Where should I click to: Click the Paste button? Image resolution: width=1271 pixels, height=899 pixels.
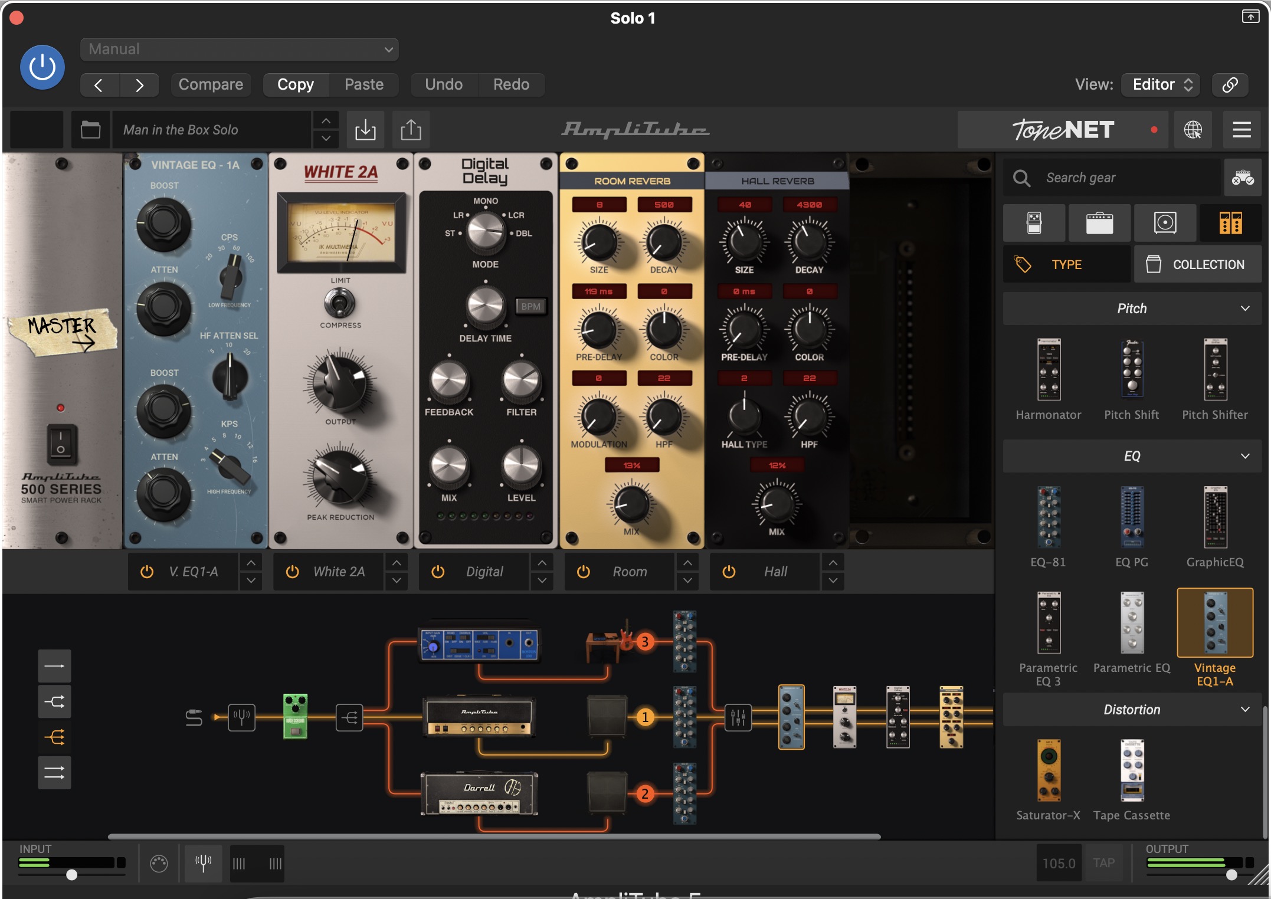pos(364,84)
